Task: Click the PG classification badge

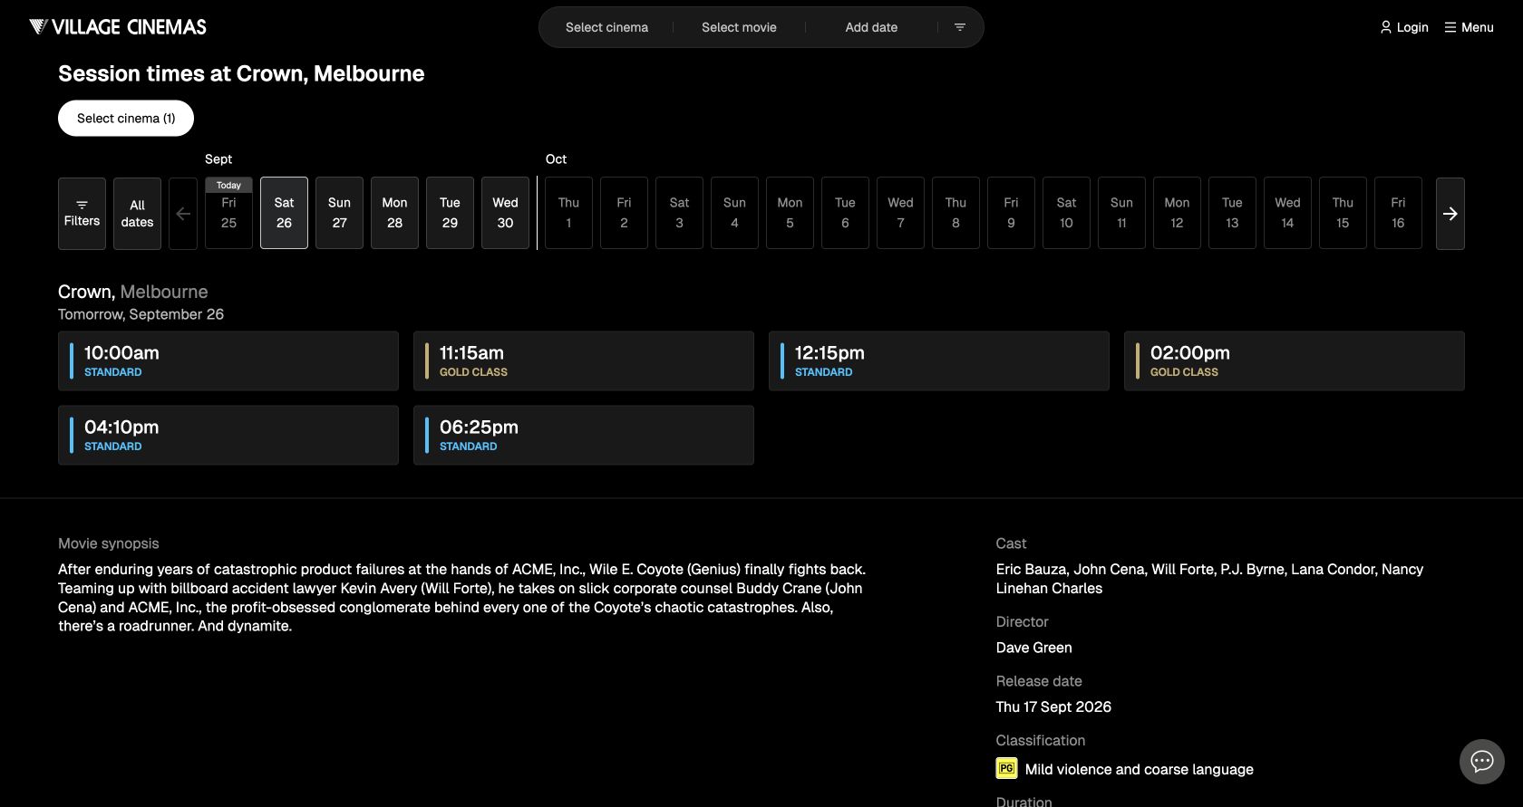Action: [x=1006, y=768]
